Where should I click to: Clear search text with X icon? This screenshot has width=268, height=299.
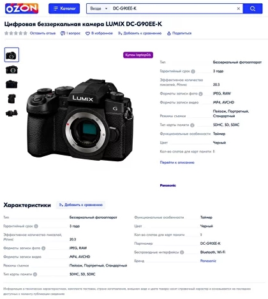pos(239,8)
